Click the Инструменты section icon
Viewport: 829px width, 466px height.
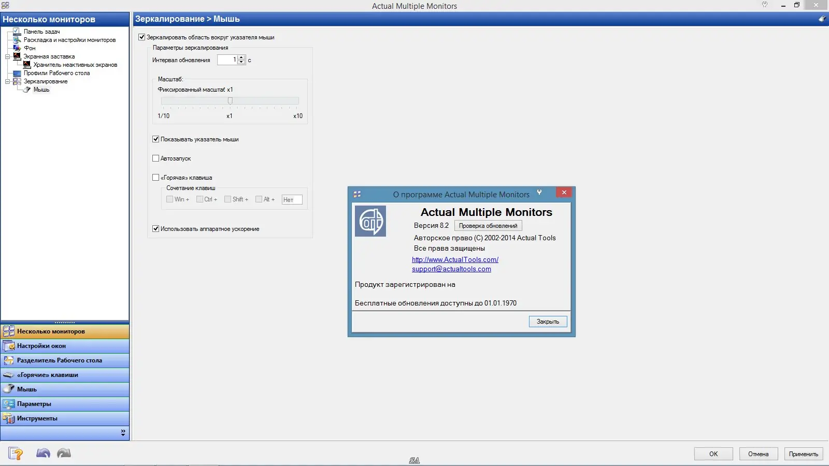click(x=9, y=418)
